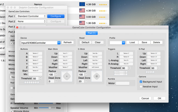178x112 pixels.
Task: Open Port 1 Standard Controller dropdown
Action: pyautogui.click(x=31, y=16)
